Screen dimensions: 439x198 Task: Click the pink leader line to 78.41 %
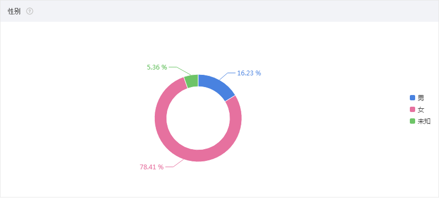[x=174, y=164]
